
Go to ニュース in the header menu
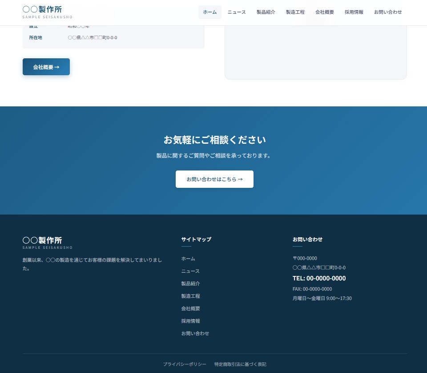[237, 12]
